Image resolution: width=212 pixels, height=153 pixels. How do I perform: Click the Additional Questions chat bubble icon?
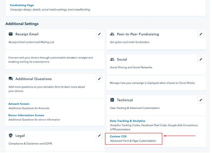pos(11,79)
